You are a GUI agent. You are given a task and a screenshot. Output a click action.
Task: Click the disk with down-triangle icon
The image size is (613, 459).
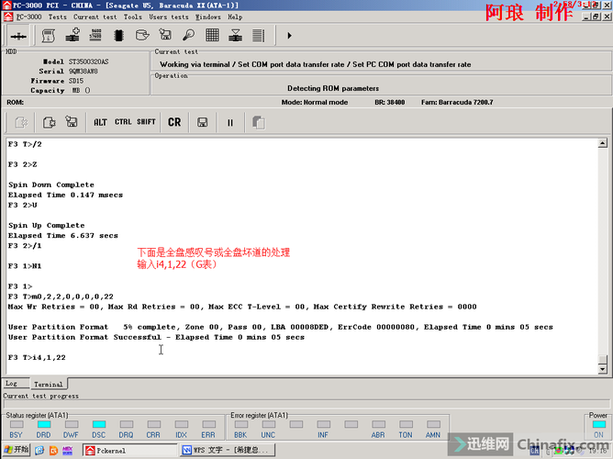(x=235, y=35)
